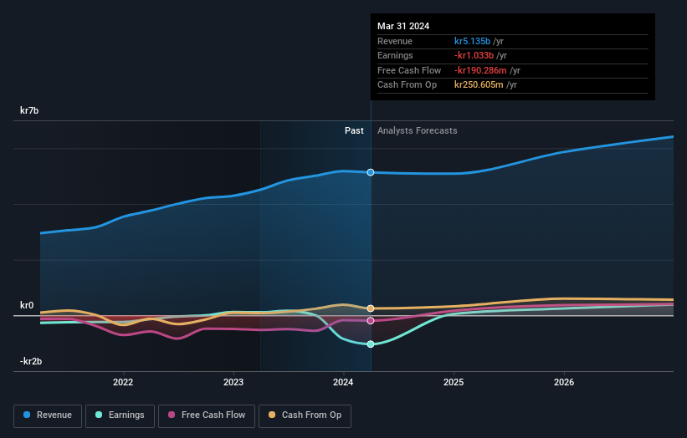Click the orange Cash From Op marker

point(371,308)
